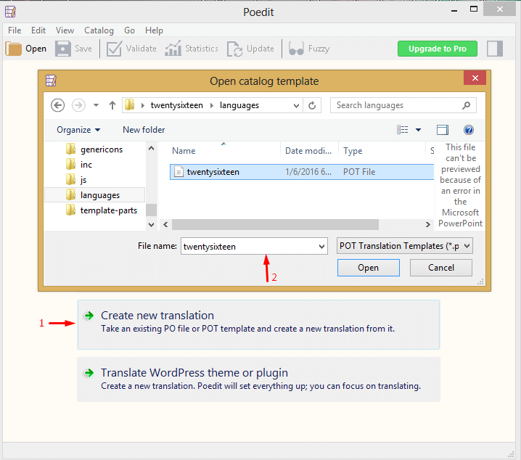Open the View menu

pyautogui.click(x=65, y=30)
